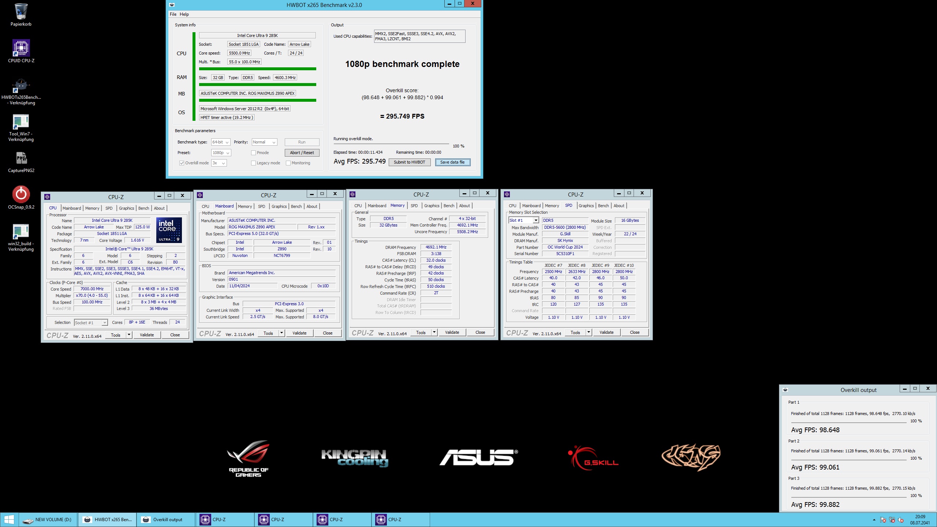Enable the Legacy mode checkbox
The image size is (937, 527).
253,163
